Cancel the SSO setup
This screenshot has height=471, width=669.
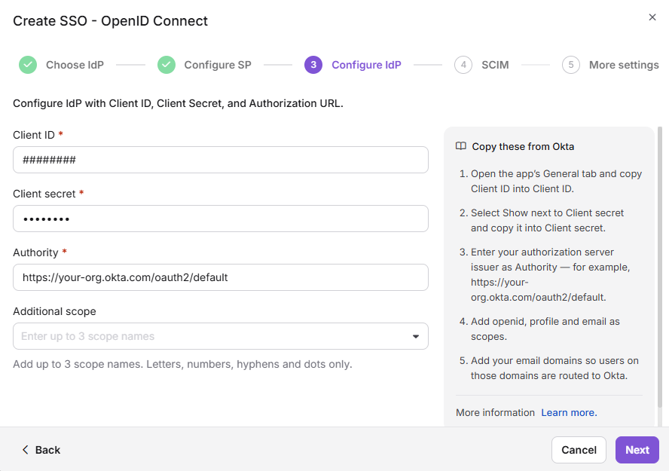(579, 450)
